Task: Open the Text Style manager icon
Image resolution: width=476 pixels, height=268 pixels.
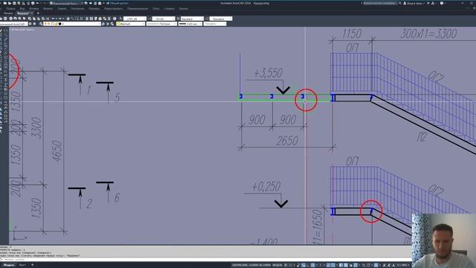Action: point(120,19)
